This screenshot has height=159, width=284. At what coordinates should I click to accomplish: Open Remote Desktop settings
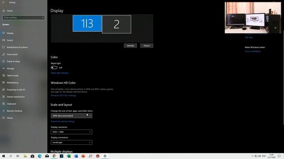[x=14, y=111]
